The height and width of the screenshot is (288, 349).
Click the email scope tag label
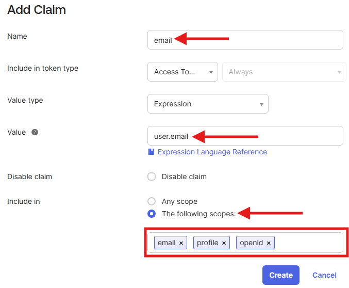point(167,243)
